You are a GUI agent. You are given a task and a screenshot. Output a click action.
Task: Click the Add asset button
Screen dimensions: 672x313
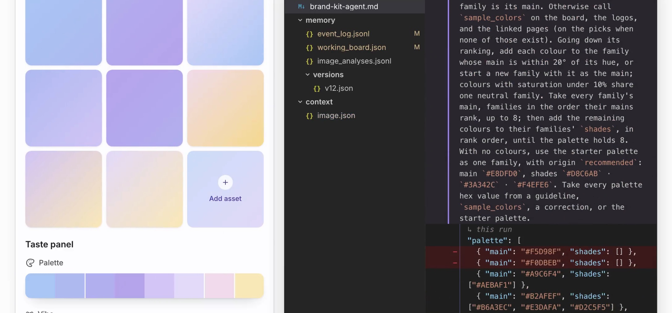(x=225, y=189)
